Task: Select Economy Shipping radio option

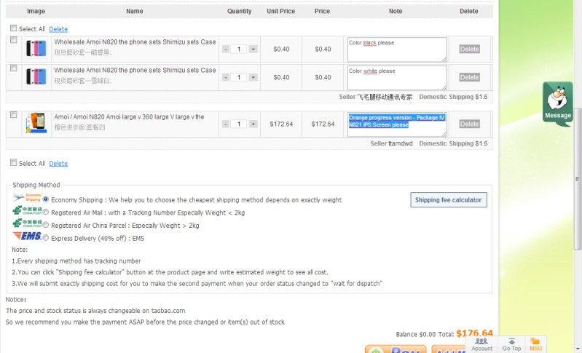Action: [46, 199]
